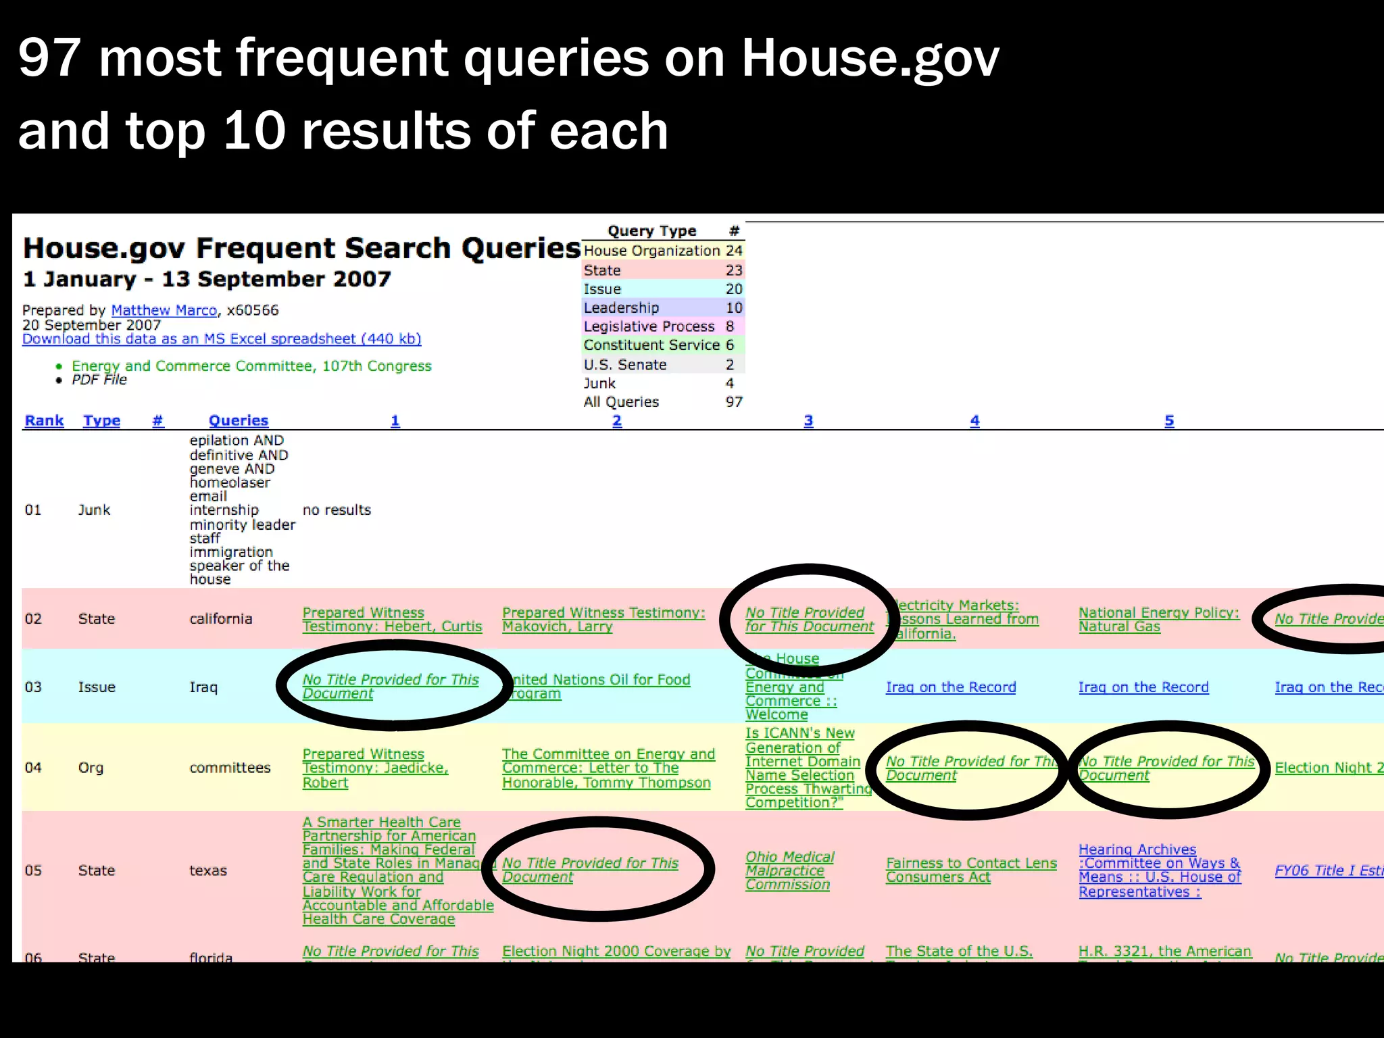Viewport: 1384px width, 1038px height.
Task: Click result column header 4
Action: 974,420
